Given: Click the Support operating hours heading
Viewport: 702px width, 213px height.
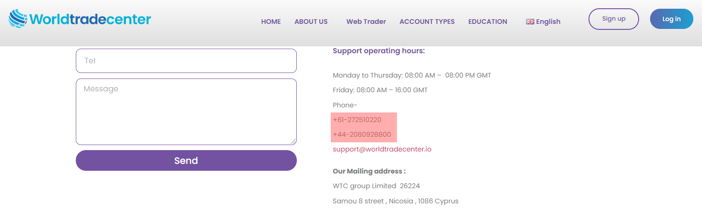Looking at the screenshot, I should click(x=379, y=51).
